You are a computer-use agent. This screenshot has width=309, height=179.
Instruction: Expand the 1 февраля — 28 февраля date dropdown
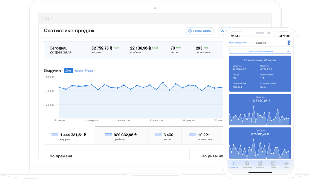260,51
